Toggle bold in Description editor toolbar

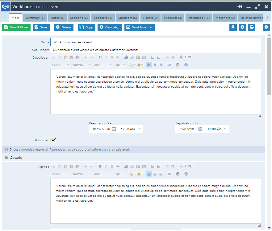(100, 57)
